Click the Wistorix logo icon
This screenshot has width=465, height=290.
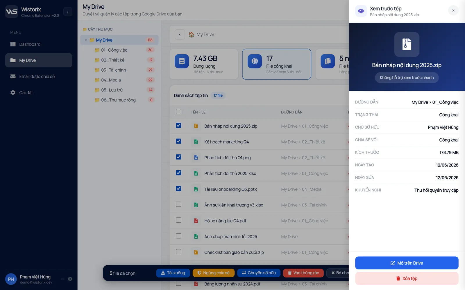(12, 12)
